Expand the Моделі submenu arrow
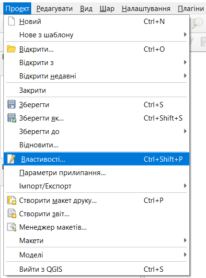This screenshot has height=278, width=206. pyautogui.click(x=185, y=255)
